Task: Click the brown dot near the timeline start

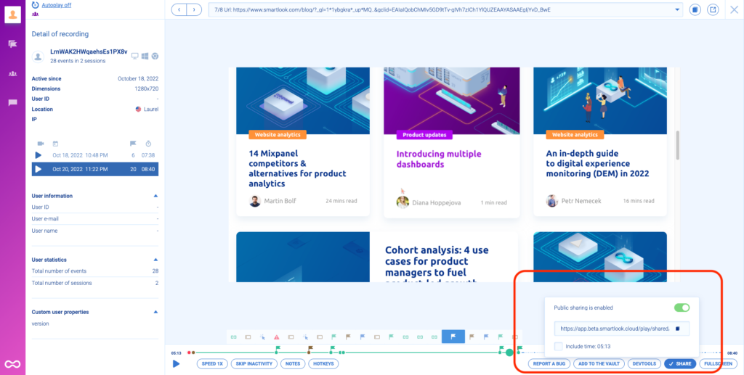Action: click(x=193, y=353)
